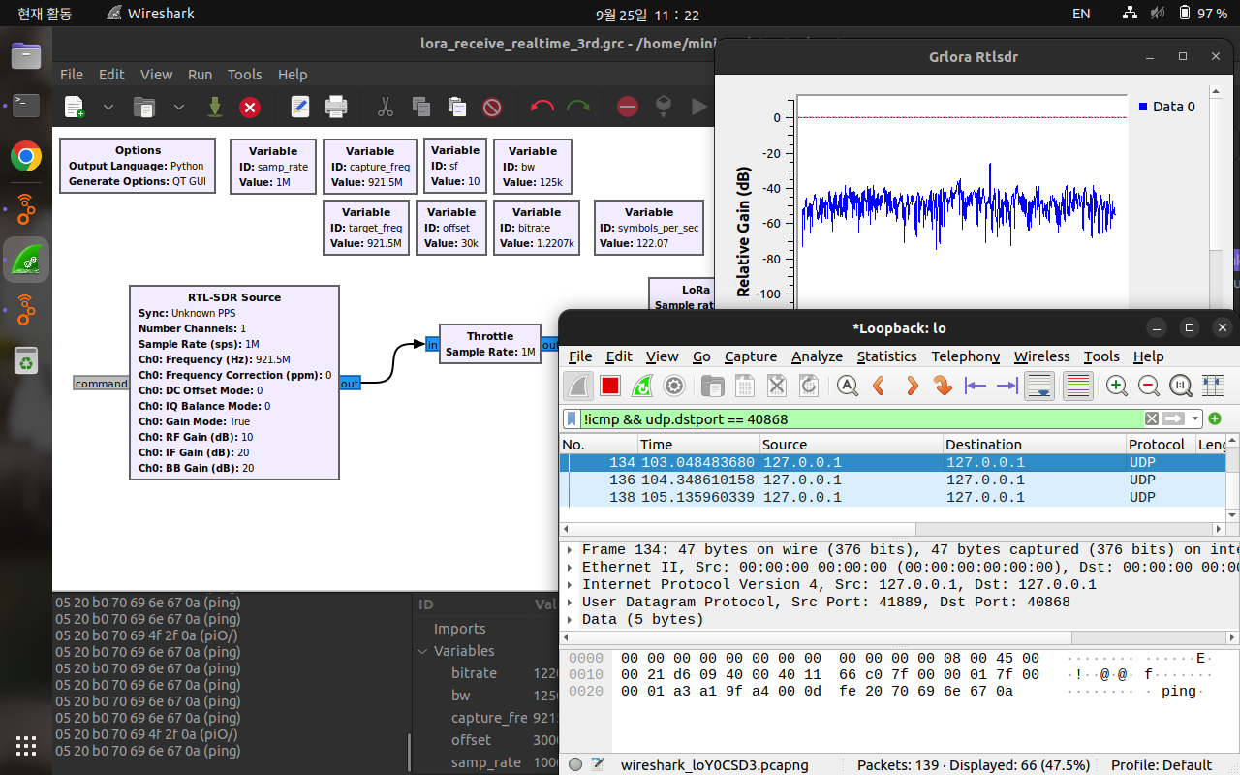This screenshot has height=775, width=1240.
Task: Toggle auto-scroll during live capture in Wireshark
Action: (1039, 386)
